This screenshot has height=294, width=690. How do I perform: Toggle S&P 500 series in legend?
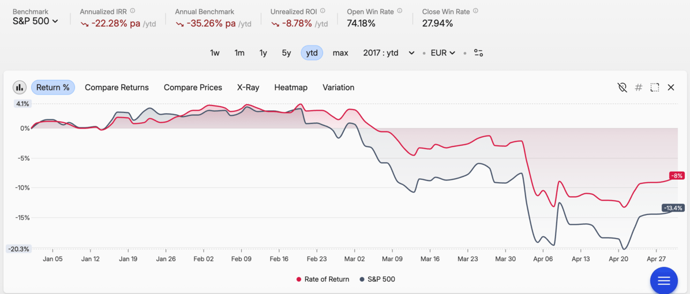click(377, 279)
